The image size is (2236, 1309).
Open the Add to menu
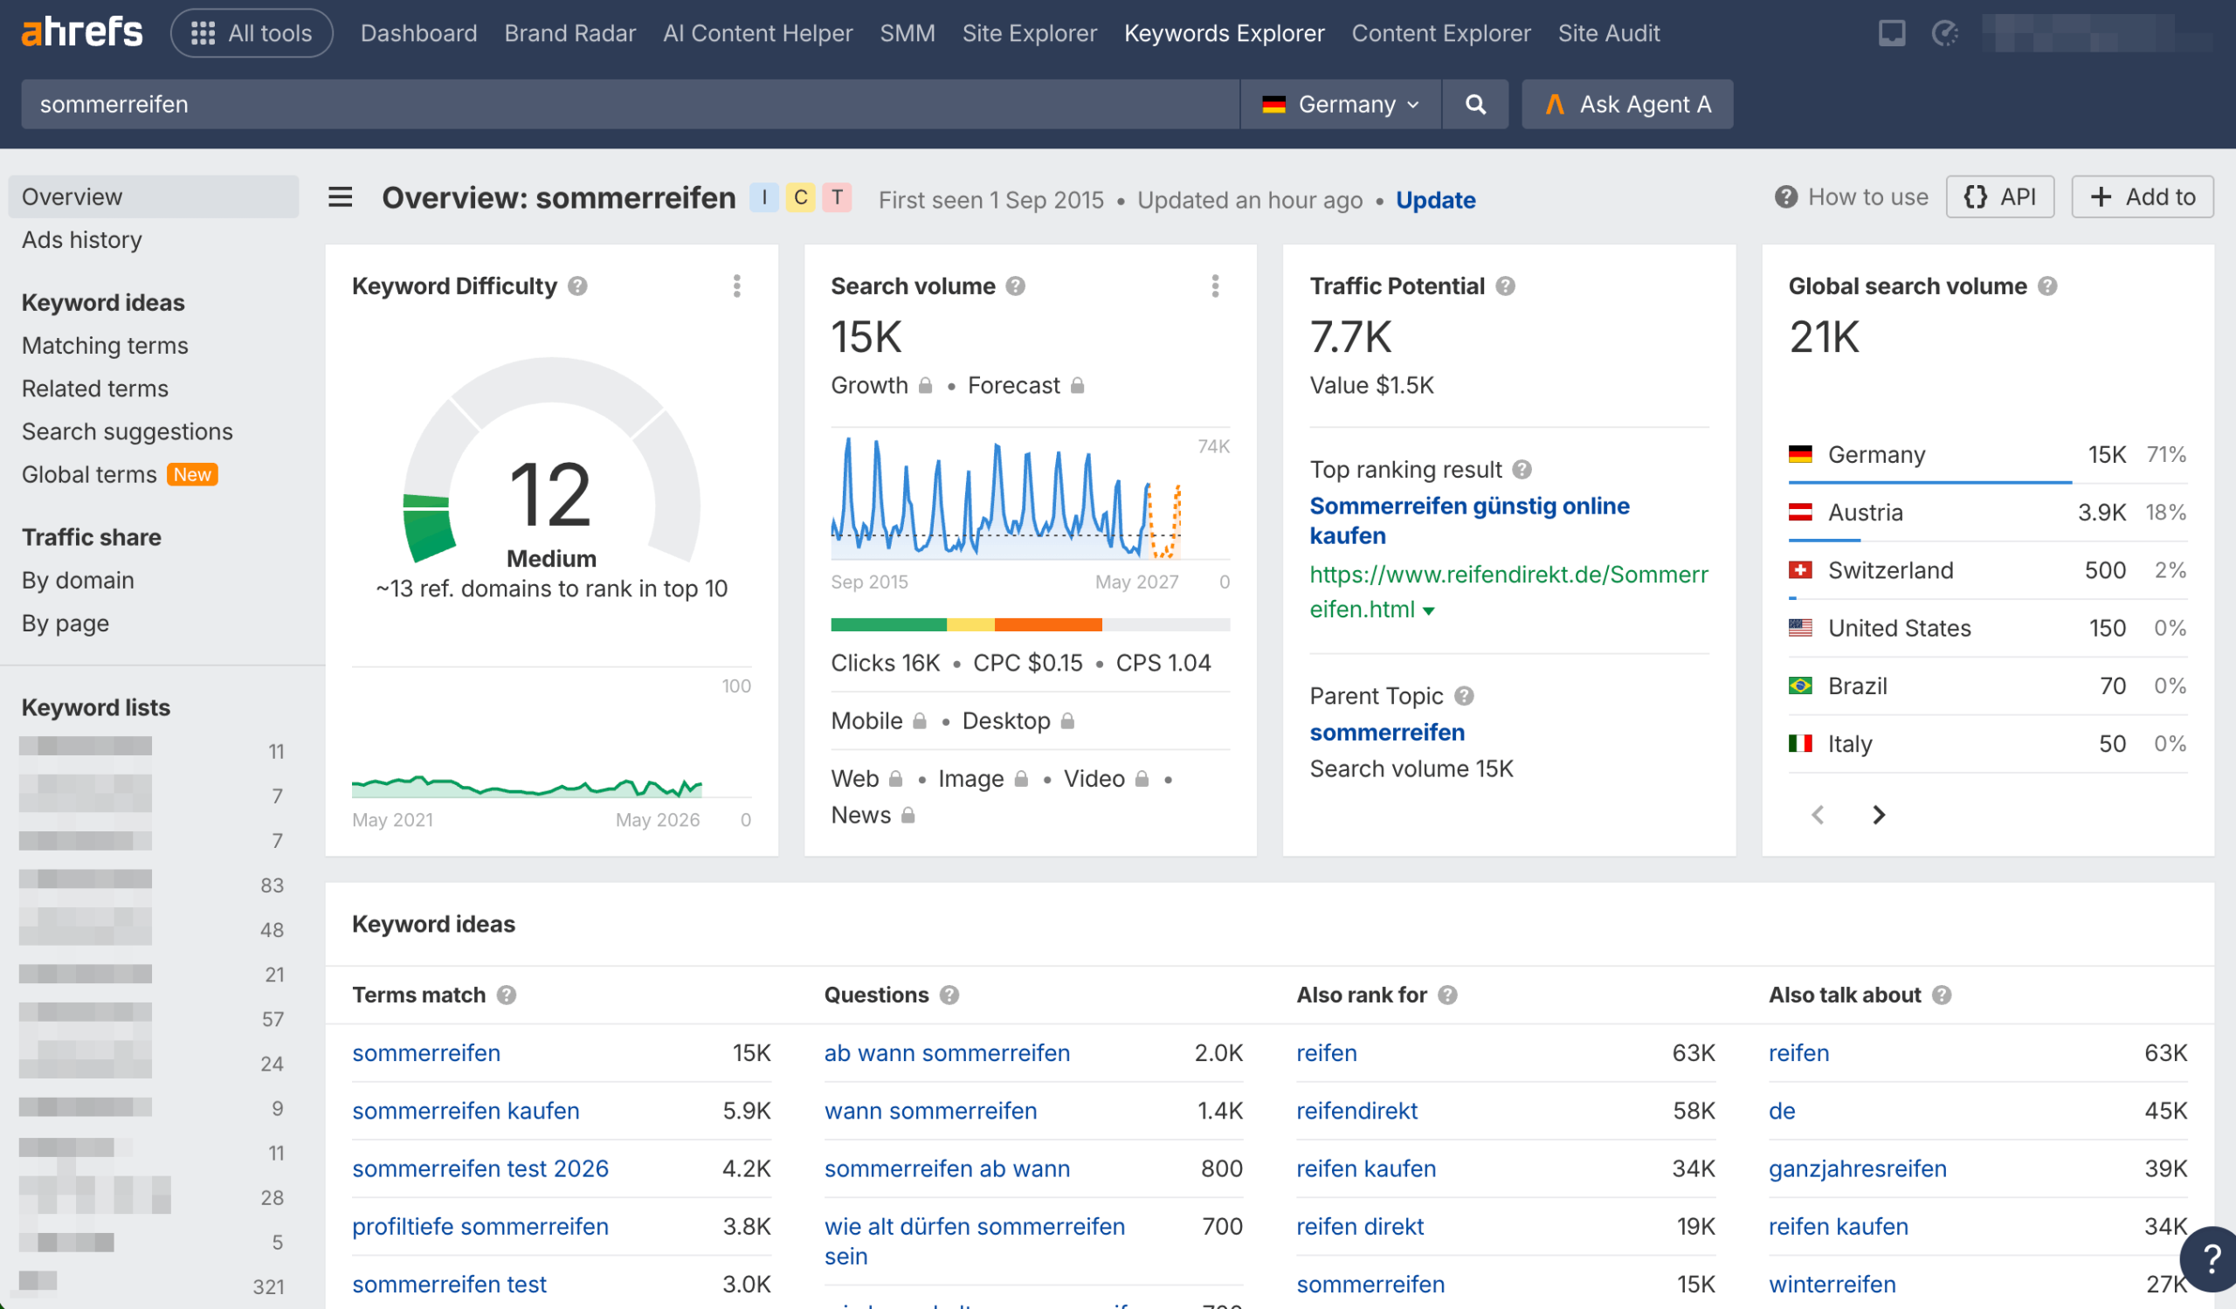click(x=2142, y=196)
